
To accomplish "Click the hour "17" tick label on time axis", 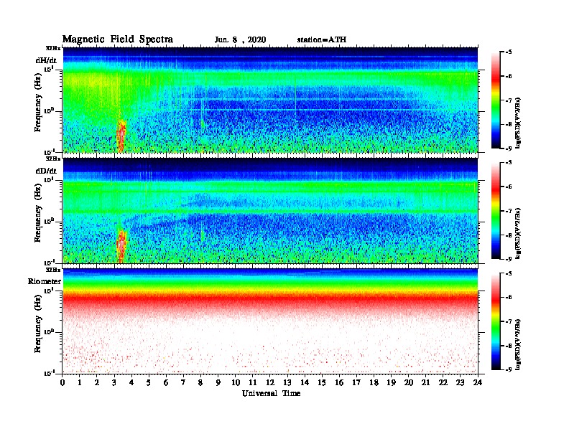I will 357,382.
